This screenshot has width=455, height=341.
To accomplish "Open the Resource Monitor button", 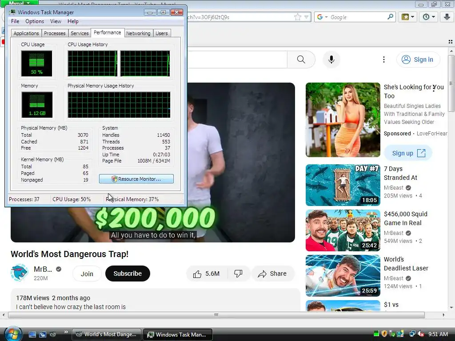I will point(136,179).
